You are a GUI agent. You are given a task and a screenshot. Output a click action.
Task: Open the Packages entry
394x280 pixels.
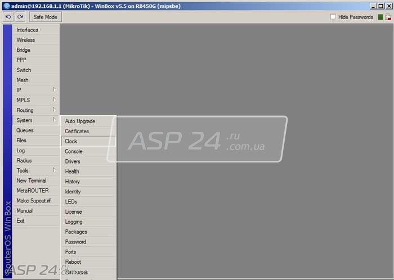(x=88, y=232)
